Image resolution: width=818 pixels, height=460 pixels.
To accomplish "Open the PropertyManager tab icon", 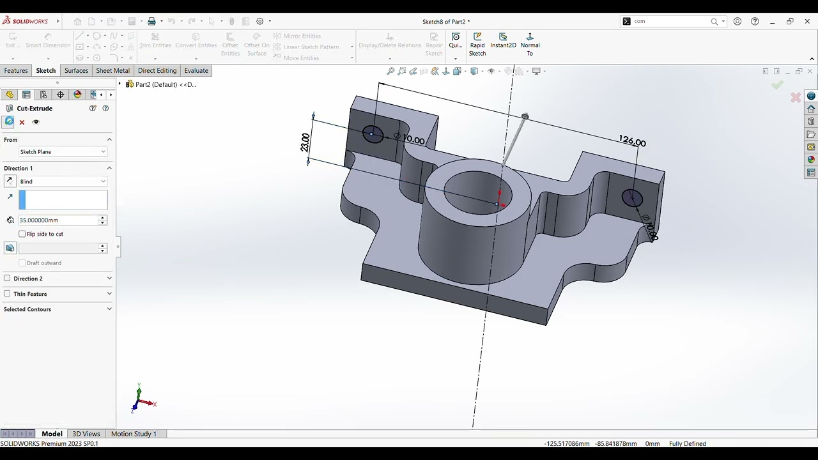I will [26, 95].
